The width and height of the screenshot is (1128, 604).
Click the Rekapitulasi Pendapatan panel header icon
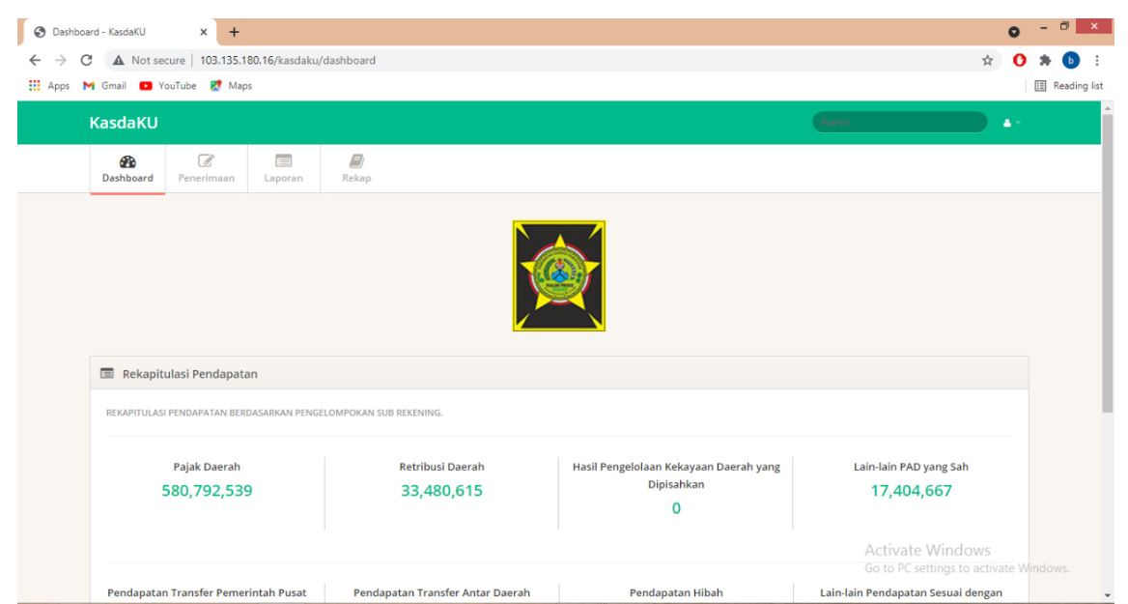pyautogui.click(x=107, y=374)
